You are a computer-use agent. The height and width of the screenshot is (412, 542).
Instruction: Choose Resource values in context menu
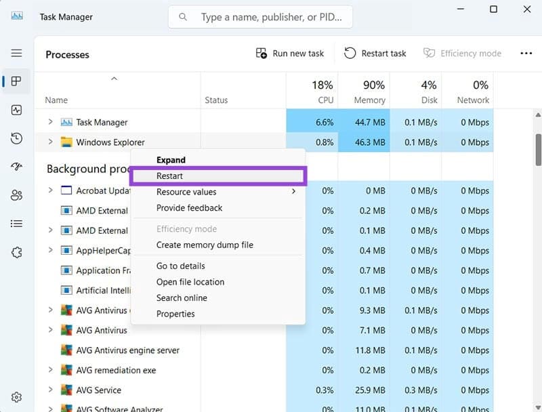tap(218, 192)
